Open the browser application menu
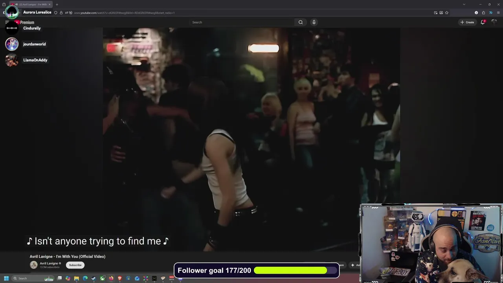This screenshot has width=503, height=283. coord(498,13)
